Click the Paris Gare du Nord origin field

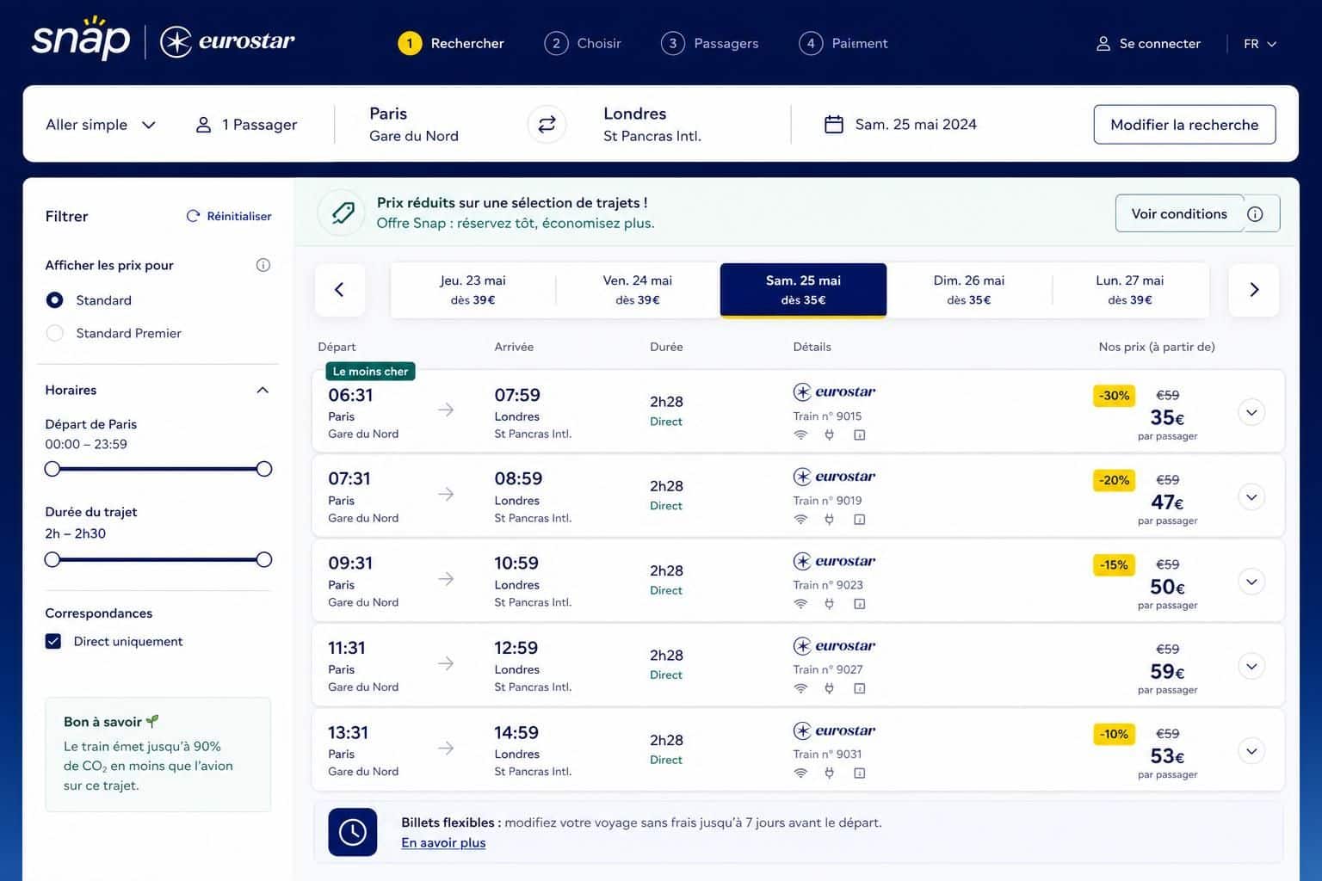414,124
